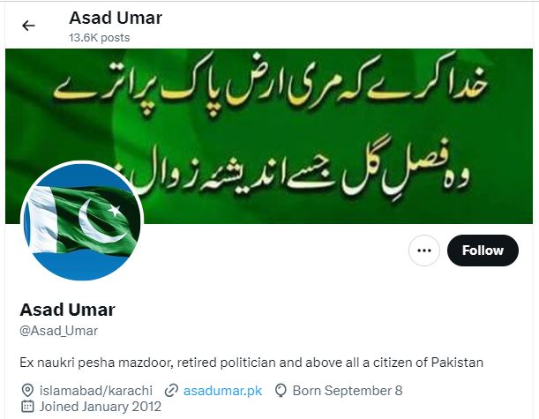Click the calendar joined-date icon

pyautogui.click(x=27, y=407)
